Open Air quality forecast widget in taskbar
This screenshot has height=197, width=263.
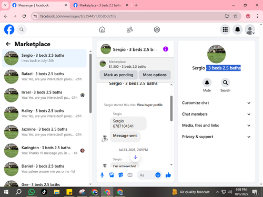[191, 192]
